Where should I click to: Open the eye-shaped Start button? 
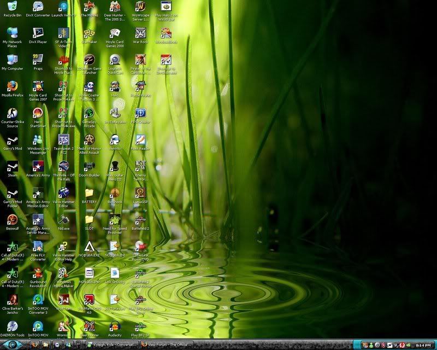pyautogui.click(x=13, y=345)
